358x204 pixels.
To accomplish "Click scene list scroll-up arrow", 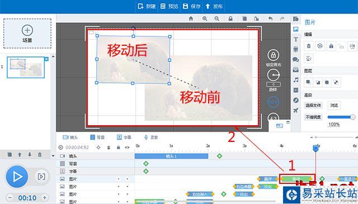I will click(x=53, y=56).
